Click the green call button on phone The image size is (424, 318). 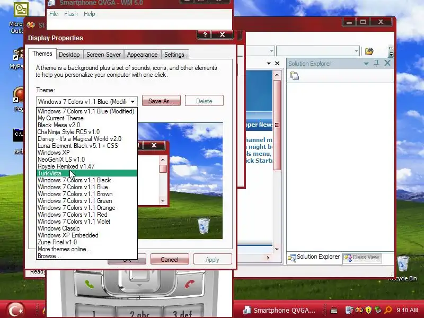89,285
